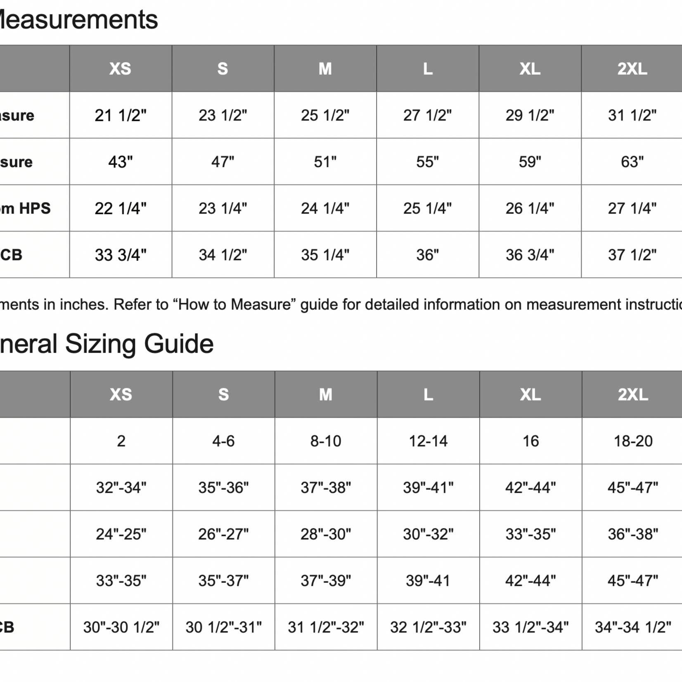Click the 63" cell under 2XL
682x682 pixels.
[632, 162]
